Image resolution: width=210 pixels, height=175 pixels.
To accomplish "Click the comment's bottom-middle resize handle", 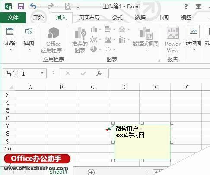I will point(142,160).
